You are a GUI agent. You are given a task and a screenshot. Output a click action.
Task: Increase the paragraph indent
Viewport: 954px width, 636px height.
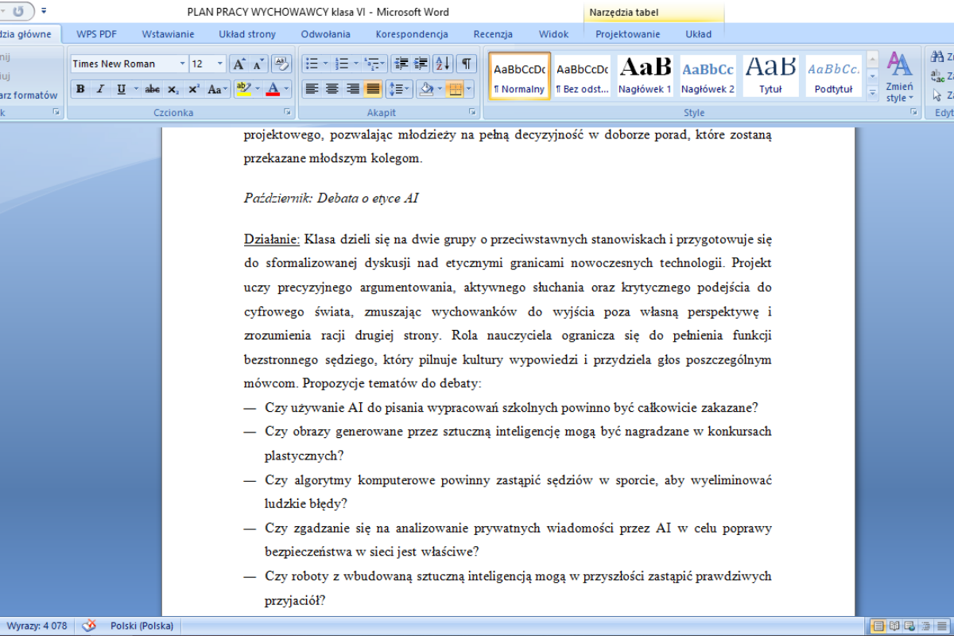tap(421, 64)
